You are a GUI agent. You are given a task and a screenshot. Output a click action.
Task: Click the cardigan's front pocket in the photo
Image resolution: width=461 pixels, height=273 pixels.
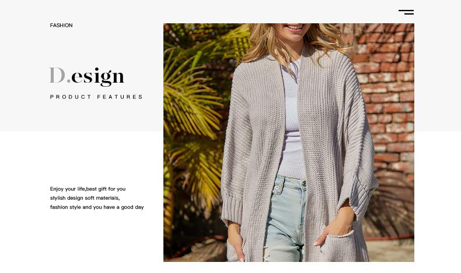[x=338, y=246]
